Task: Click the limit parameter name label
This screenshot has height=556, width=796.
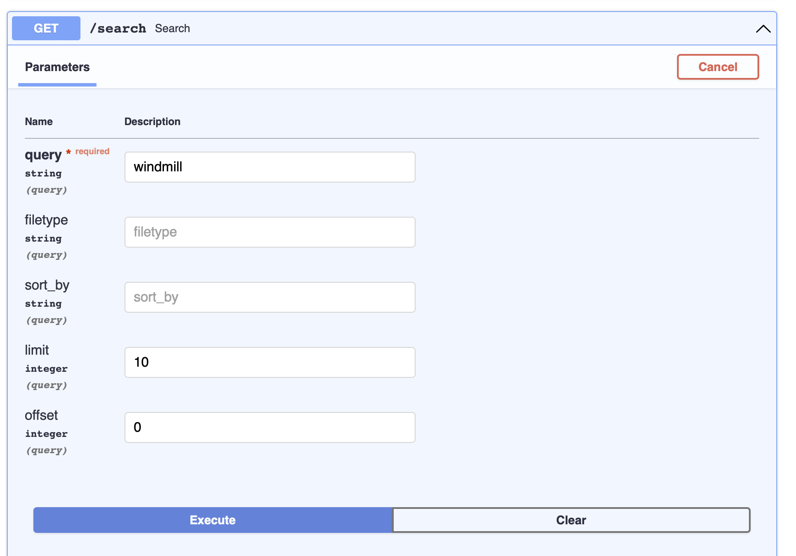Action: [x=37, y=350]
